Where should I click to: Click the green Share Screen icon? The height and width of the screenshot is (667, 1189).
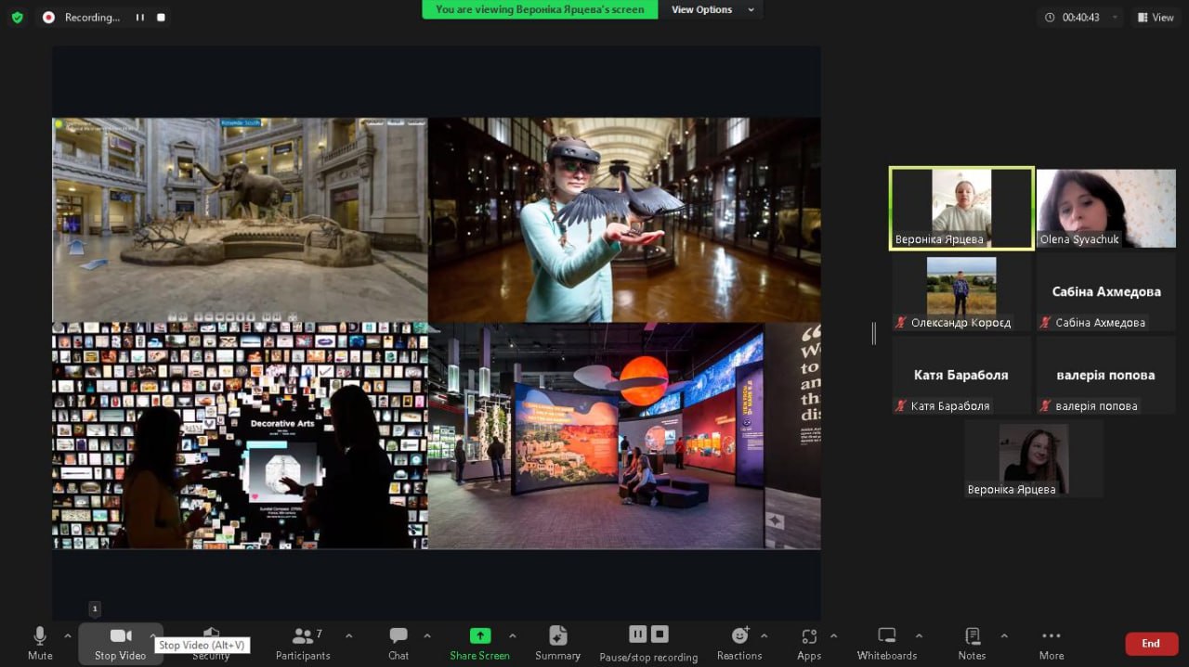479,635
